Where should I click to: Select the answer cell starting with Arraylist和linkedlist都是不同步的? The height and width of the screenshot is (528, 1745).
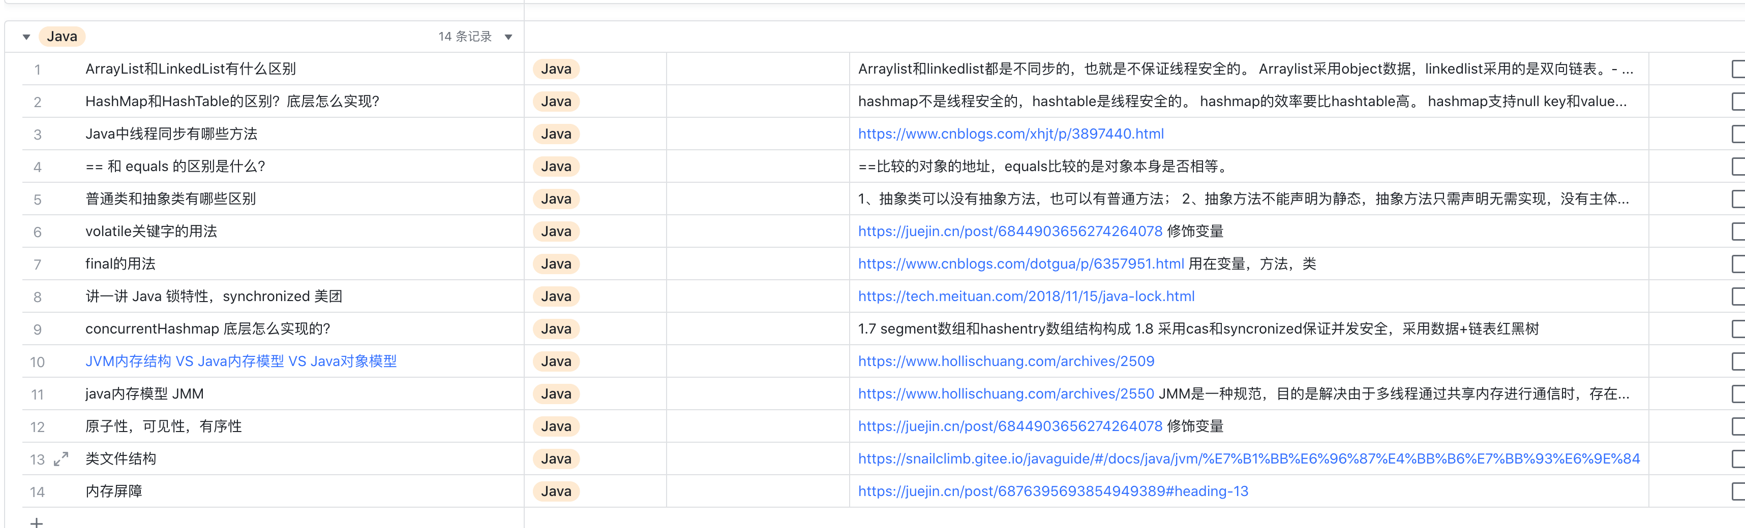[1249, 69]
